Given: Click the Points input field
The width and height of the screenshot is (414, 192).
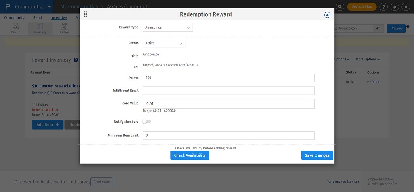Looking at the screenshot, I should 229,78.
